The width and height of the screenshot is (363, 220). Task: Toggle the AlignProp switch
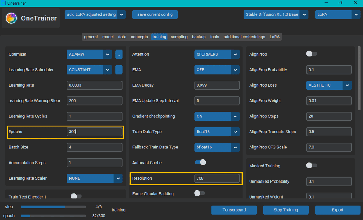tap(312, 54)
